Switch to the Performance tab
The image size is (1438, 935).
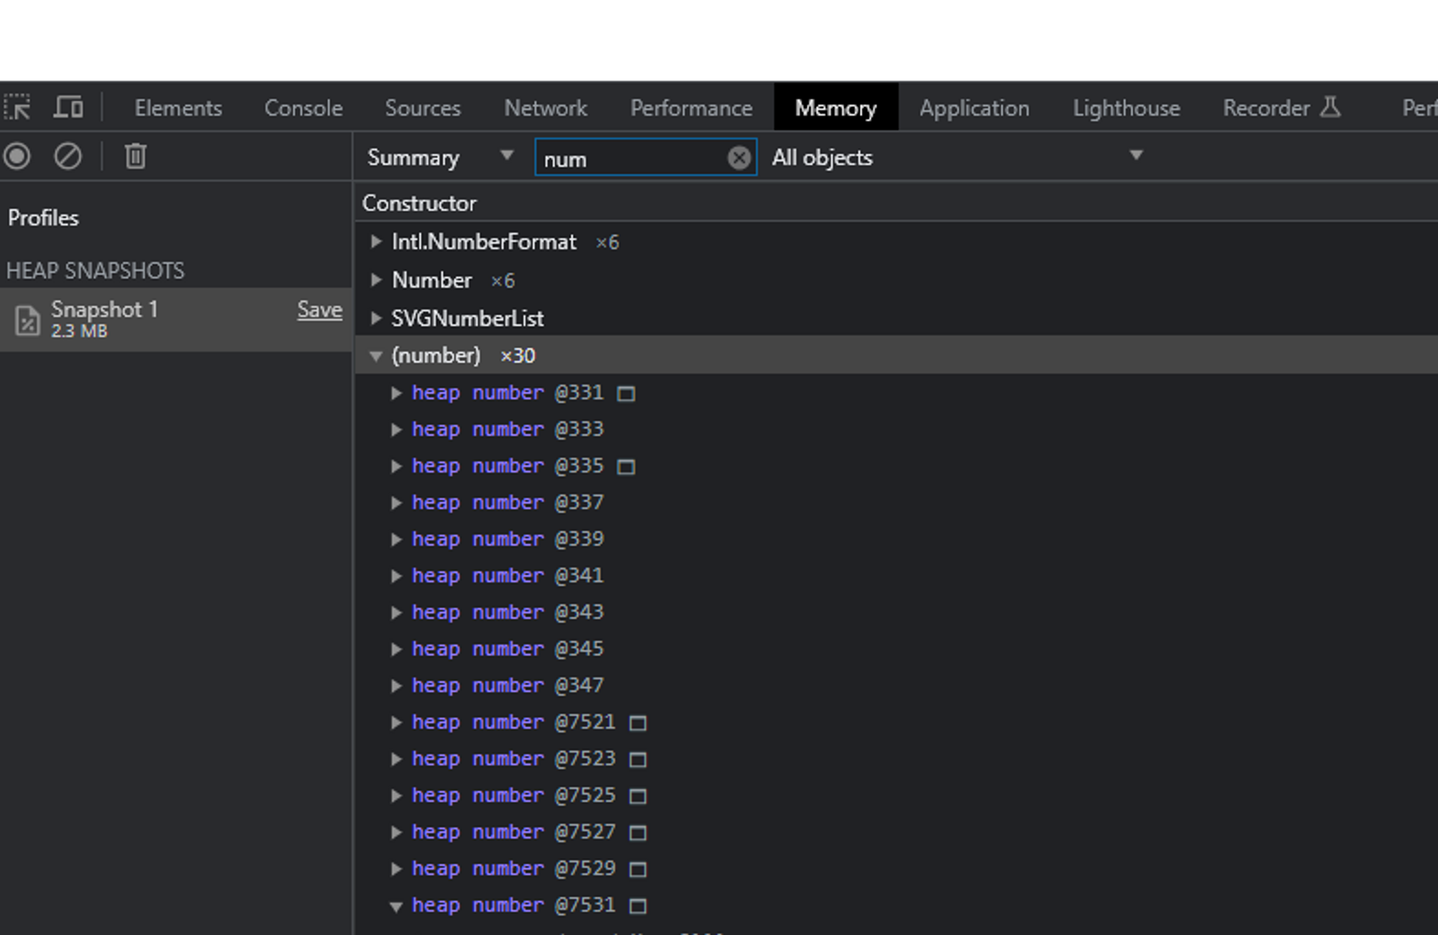tap(692, 108)
